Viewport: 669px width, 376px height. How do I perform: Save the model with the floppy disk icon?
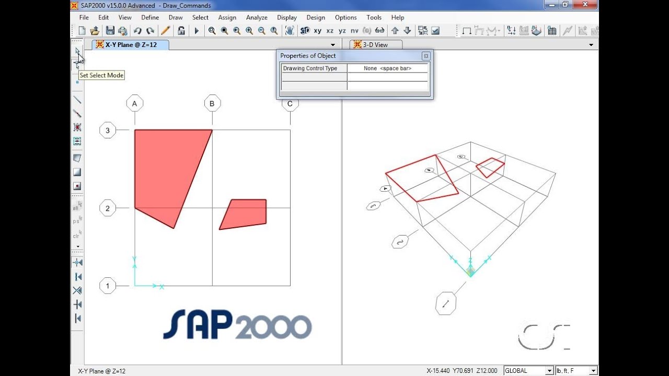[x=110, y=31]
